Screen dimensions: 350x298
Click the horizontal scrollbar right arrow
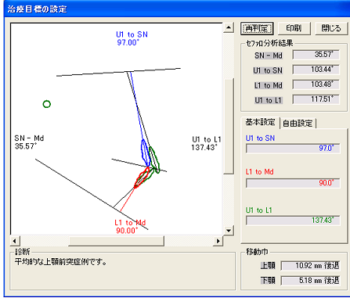coord(218,241)
